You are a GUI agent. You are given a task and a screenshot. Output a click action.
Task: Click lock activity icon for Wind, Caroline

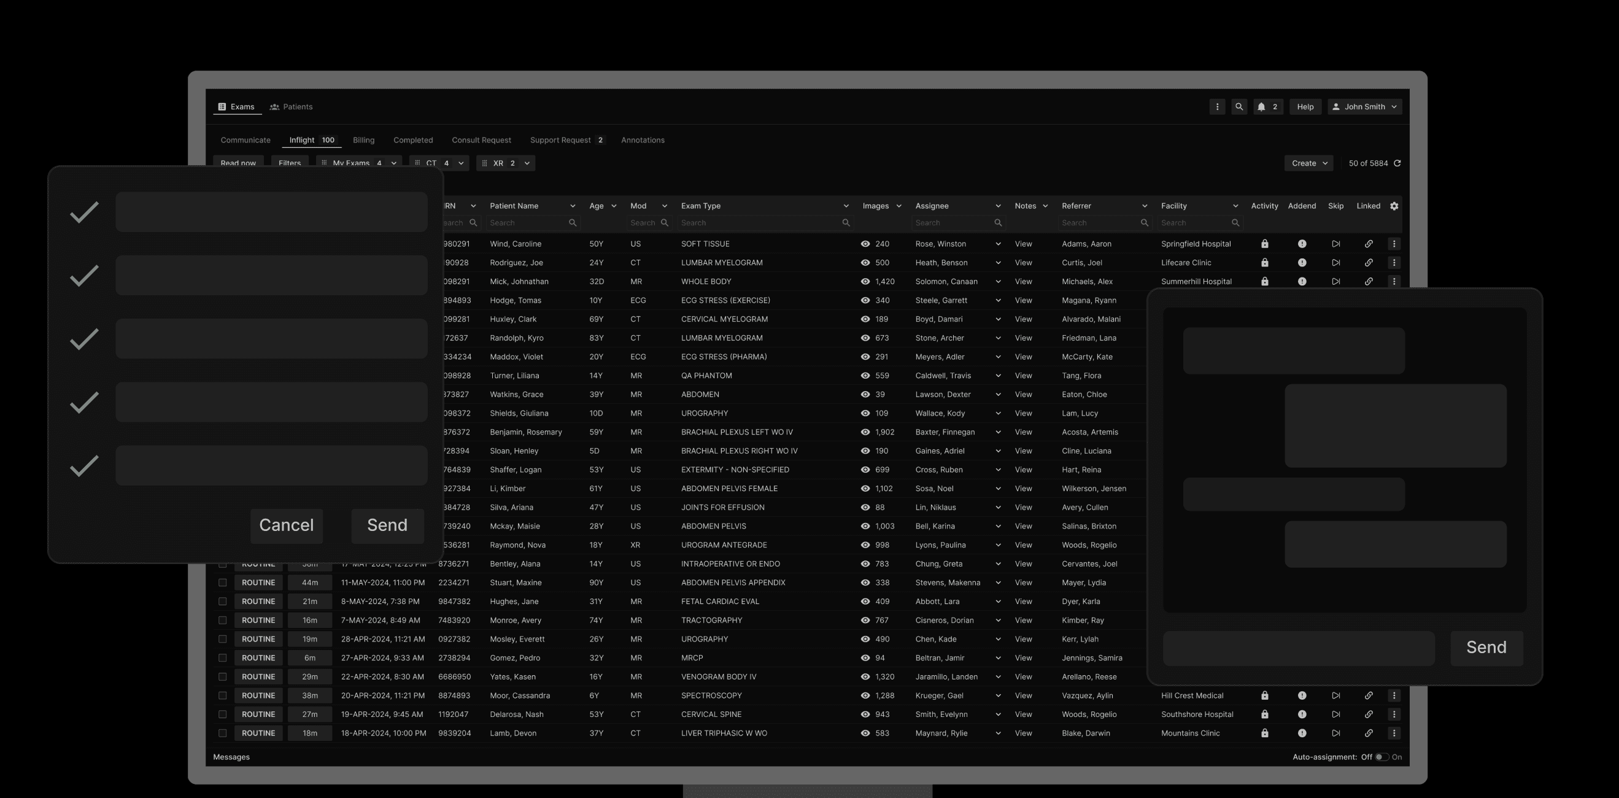coord(1264,244)
